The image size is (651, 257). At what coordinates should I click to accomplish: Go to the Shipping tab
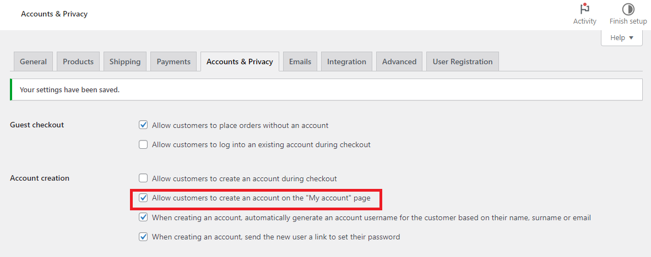[125, 62]
